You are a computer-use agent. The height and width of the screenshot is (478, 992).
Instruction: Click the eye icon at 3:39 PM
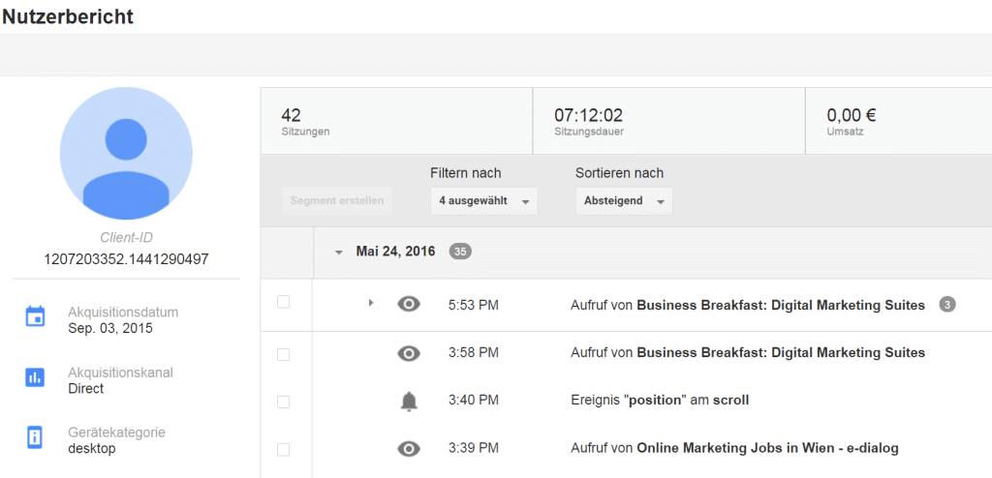[409, 449]
